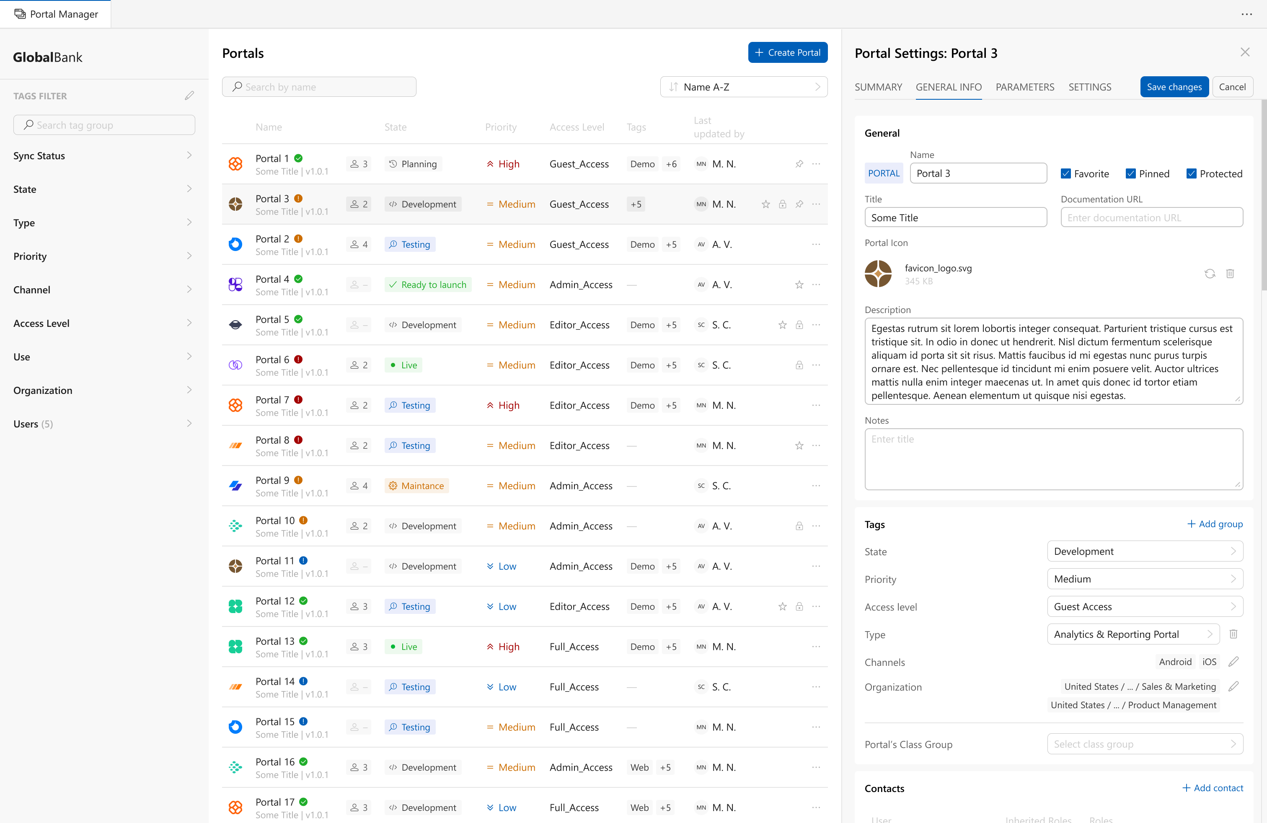Viewport: 1267px width, 823px height.
Task: Click the Search tag group field
Action: 104,125
